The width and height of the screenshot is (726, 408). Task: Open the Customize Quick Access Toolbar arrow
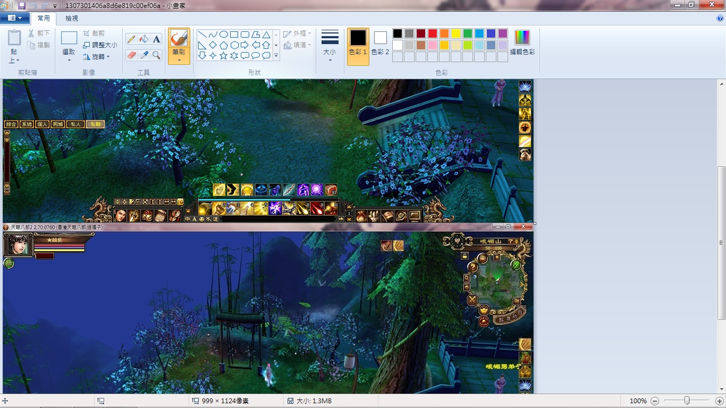tap(55, 6)
